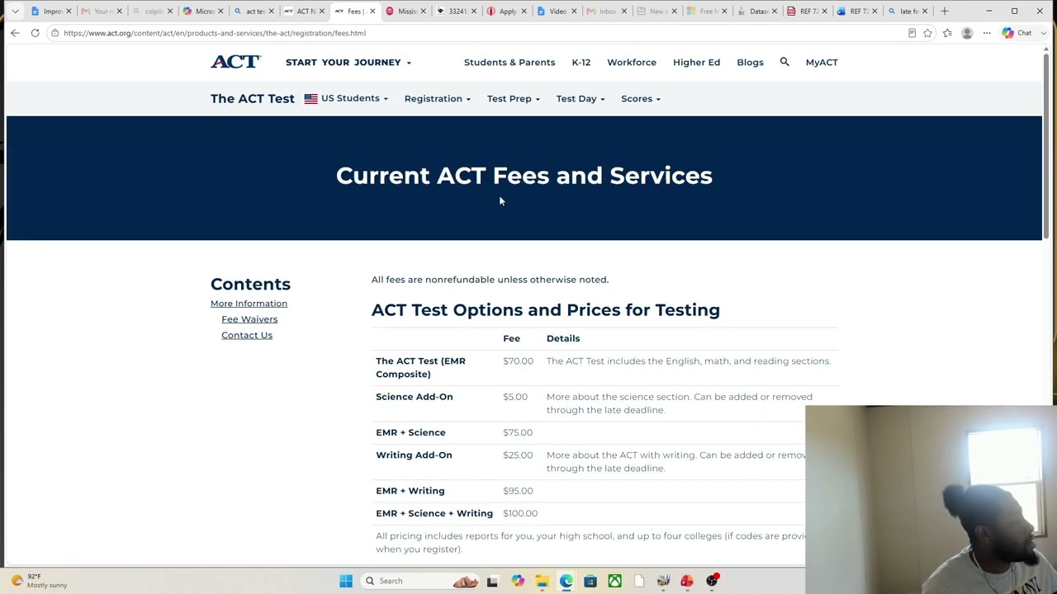Open a new browser tab with plus
This screenshot has height=594, width=1057.
click(x=945, y=11)
